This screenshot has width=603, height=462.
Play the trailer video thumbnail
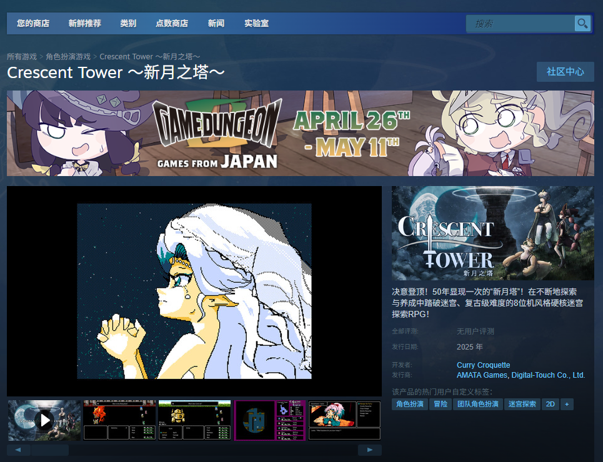point(44,420)
